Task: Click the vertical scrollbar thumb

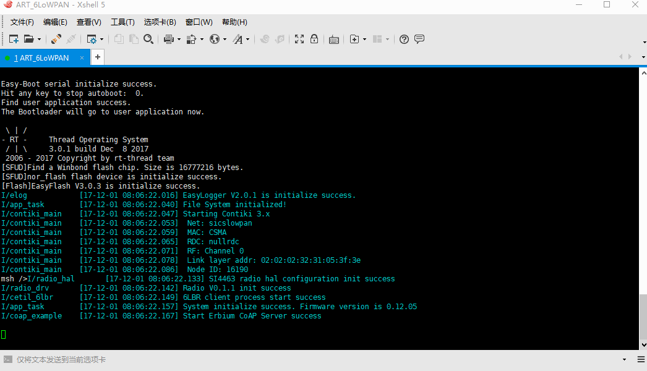Action: pos(643,316)
